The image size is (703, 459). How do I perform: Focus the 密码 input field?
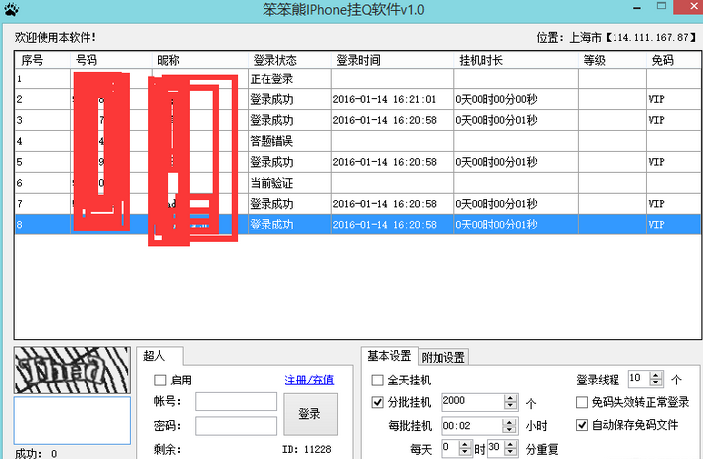tap(236, 426)
